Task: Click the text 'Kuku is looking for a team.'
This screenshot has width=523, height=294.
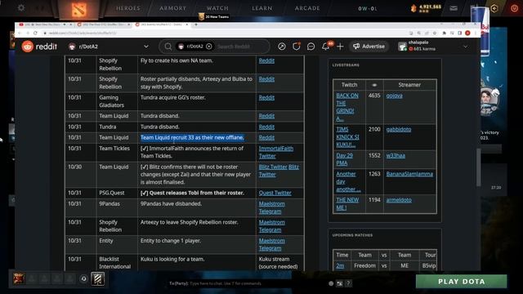Action: pyautogui.click(x=172, y=259)
